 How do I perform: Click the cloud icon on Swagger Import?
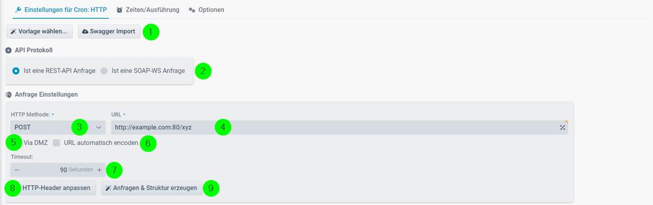click(86, 32)
